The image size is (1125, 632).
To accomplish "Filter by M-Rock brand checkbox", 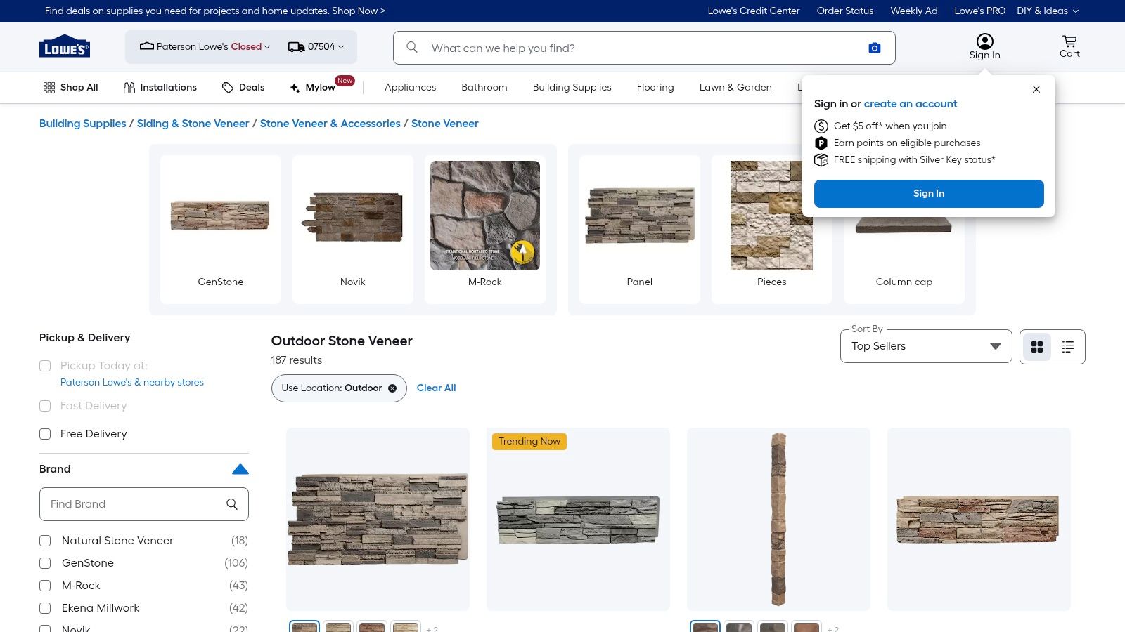I will (45, 586).
